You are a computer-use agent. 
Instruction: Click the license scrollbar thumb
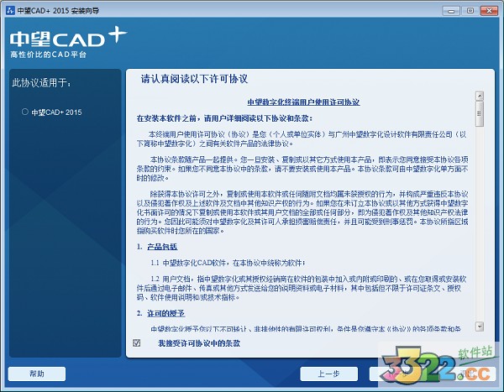(x=480, y=114)
